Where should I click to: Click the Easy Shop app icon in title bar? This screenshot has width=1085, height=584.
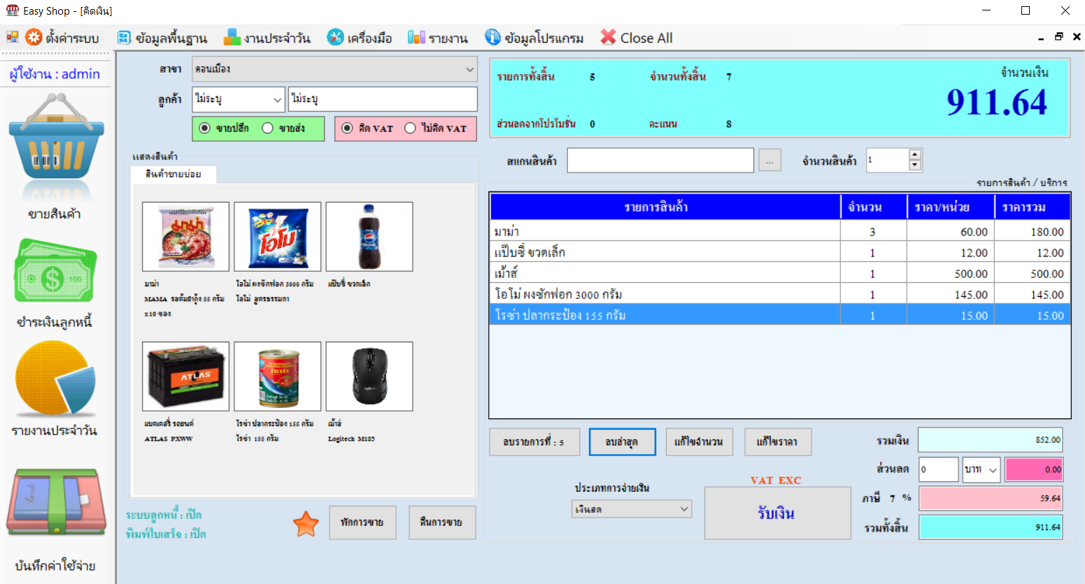click(12, 10)
